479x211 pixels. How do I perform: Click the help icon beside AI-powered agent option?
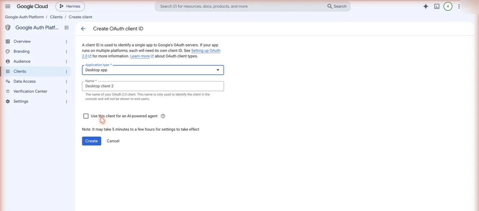pos(163,116)
